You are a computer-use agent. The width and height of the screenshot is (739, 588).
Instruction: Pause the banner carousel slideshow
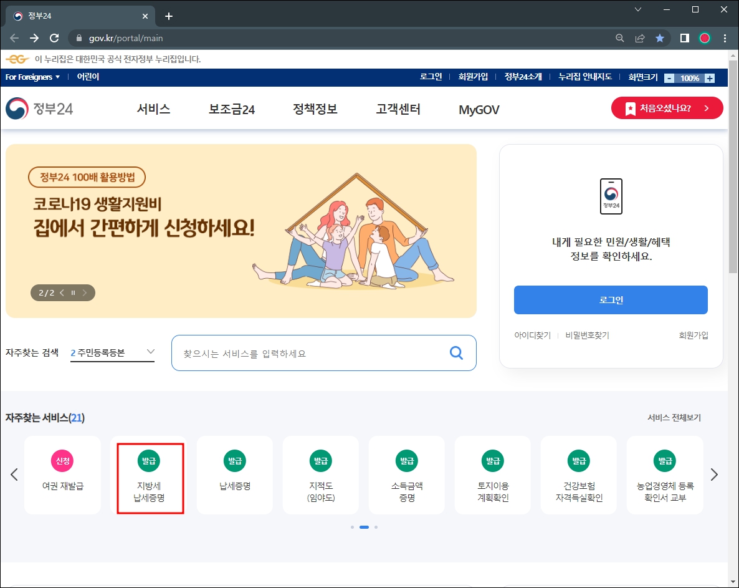pos(73,292)
